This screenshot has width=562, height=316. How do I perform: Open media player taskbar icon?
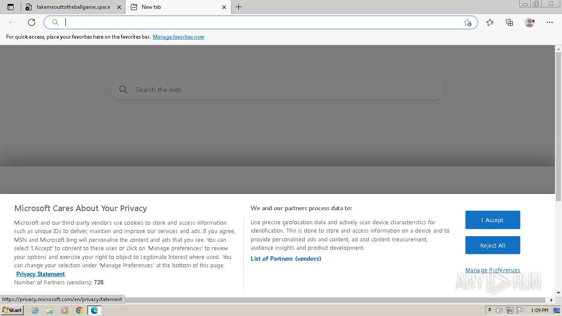coord(65,310)
